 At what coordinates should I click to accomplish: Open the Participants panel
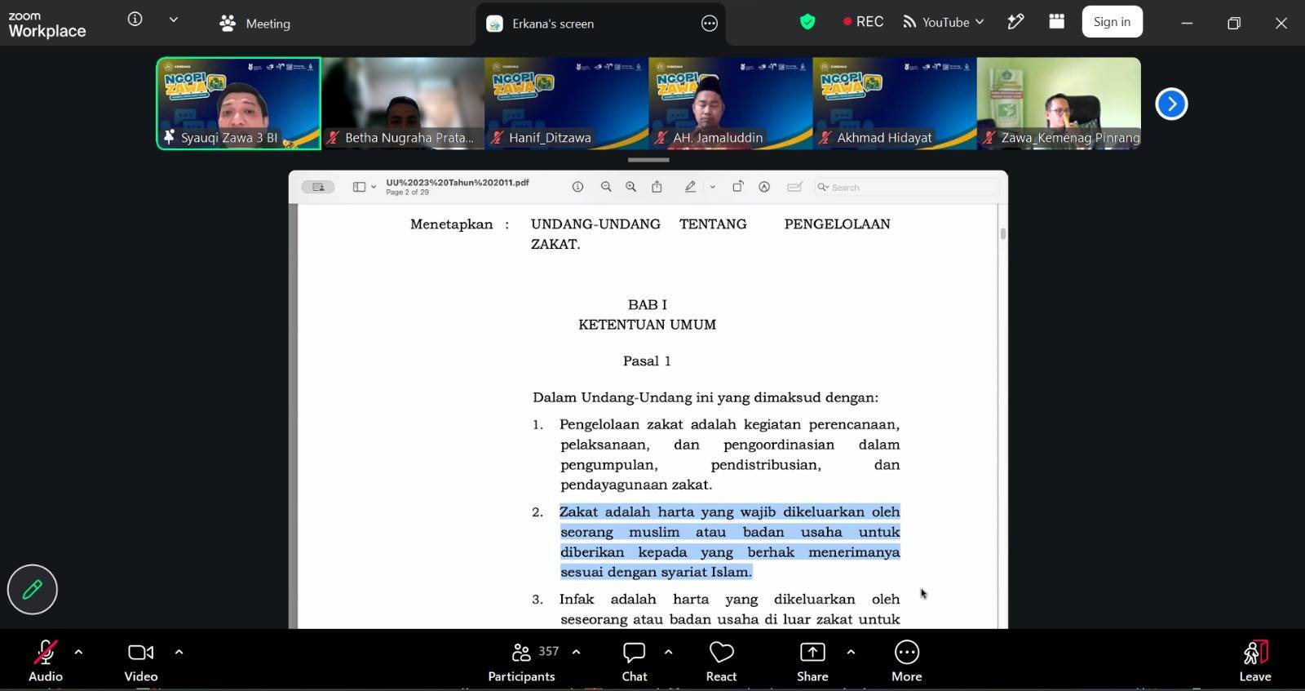pos(522,661)
